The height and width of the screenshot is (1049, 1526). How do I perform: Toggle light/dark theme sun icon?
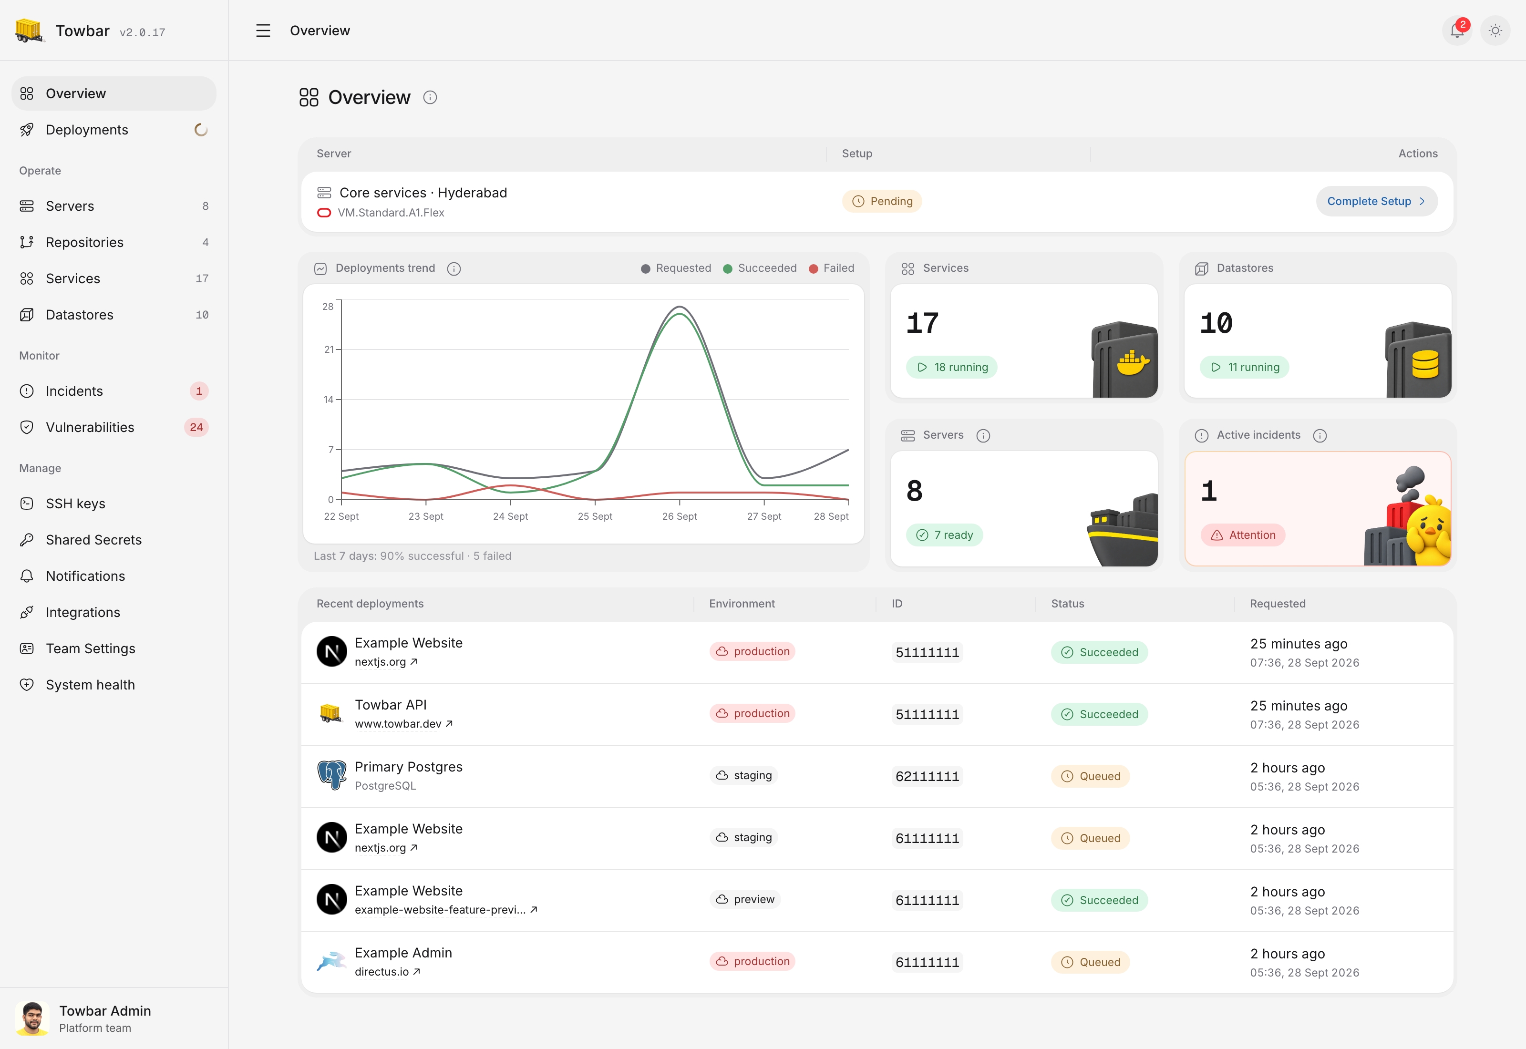click(x=1495, y=30)
